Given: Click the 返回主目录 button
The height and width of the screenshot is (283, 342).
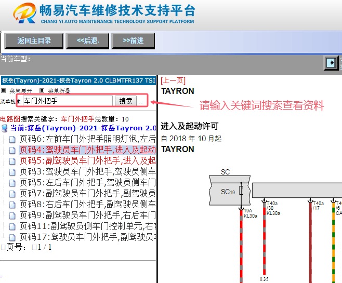Looking at the screenshot, I should coord(34,41).
